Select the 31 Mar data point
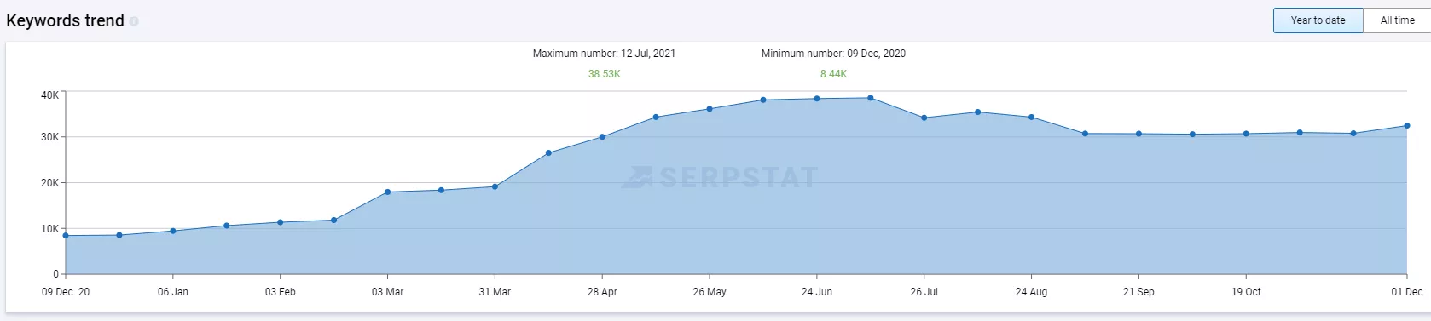The image size is (1431, 321). [x=495, y=186]
